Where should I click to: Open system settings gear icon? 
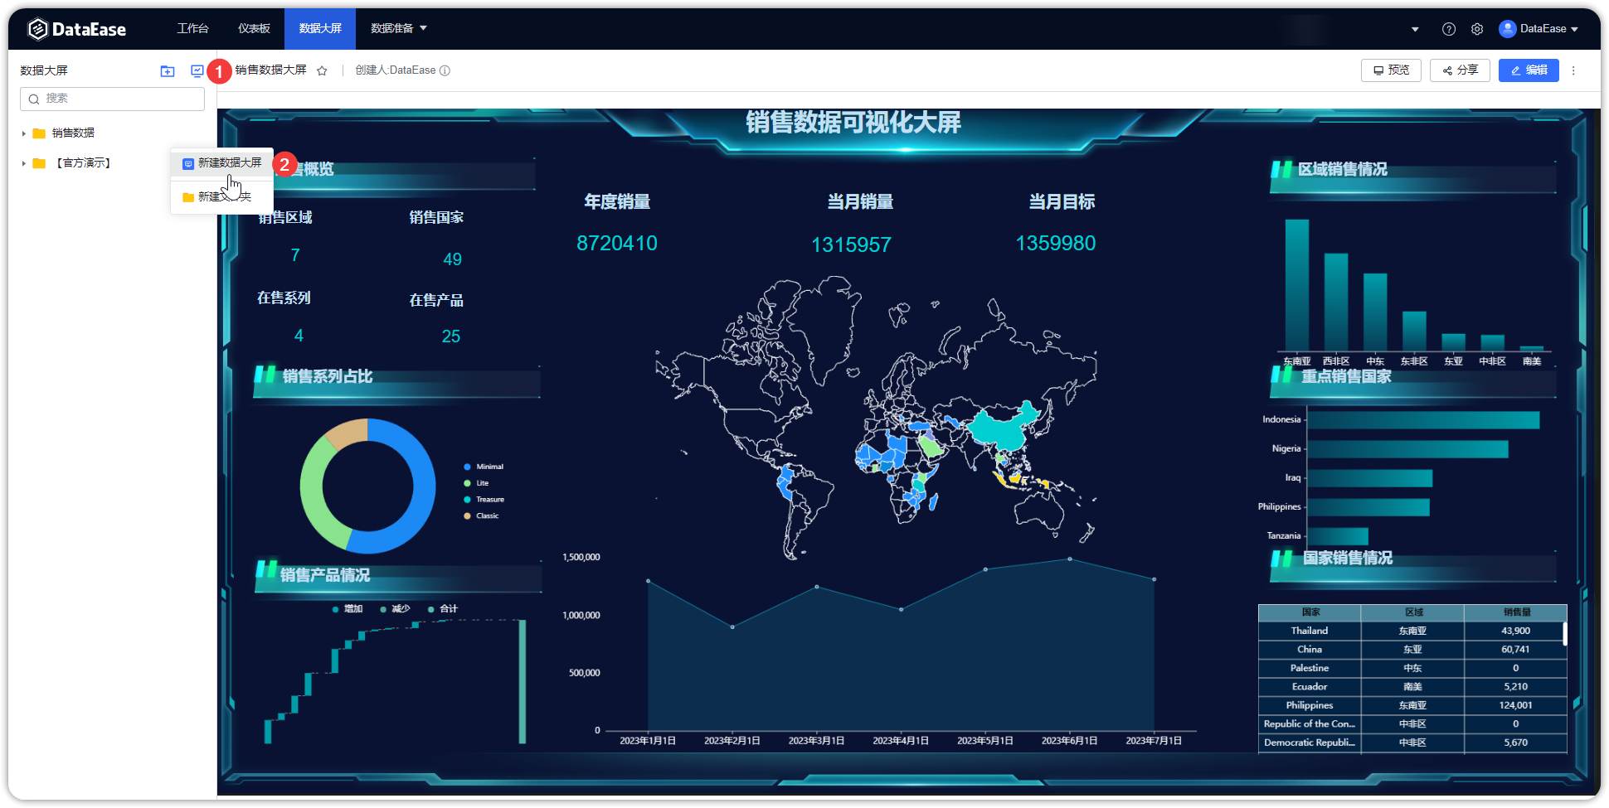point(1477,29)
